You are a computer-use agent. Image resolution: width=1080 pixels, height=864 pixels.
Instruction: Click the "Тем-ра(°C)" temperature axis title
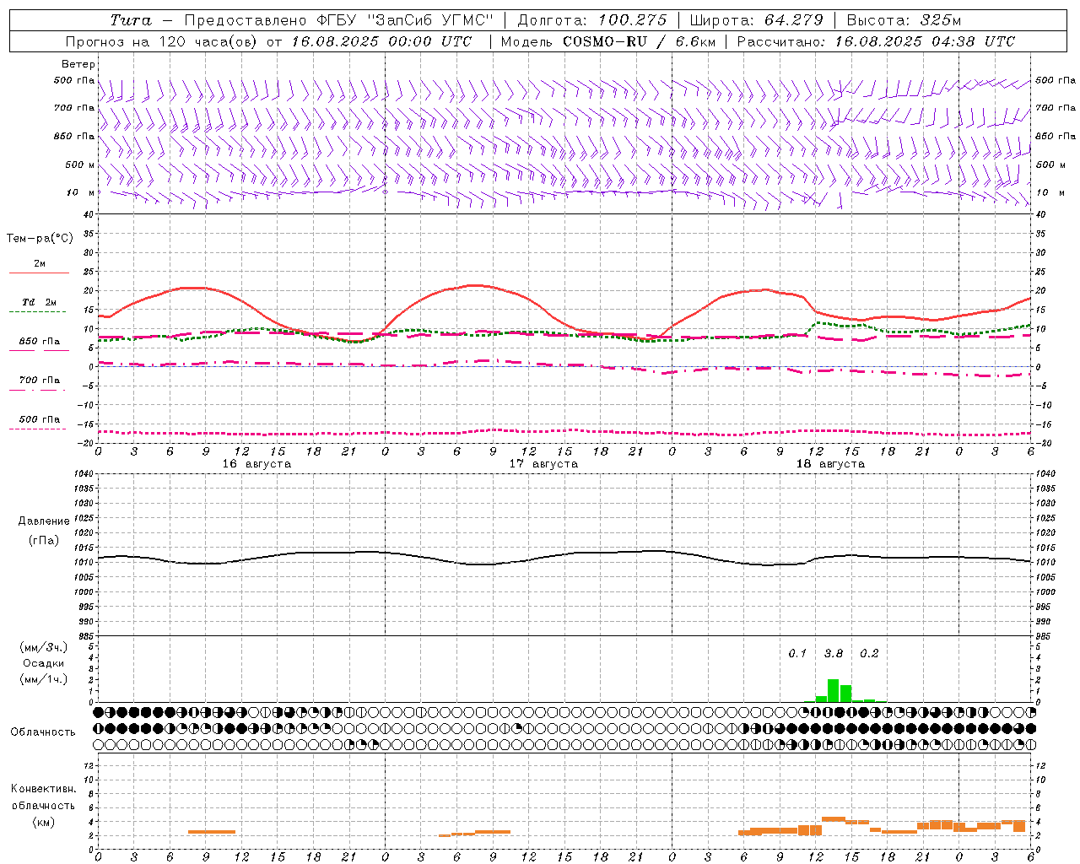point(40,239)
